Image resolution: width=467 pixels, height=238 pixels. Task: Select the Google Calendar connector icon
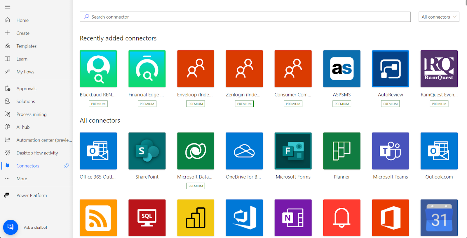[439, 218]
